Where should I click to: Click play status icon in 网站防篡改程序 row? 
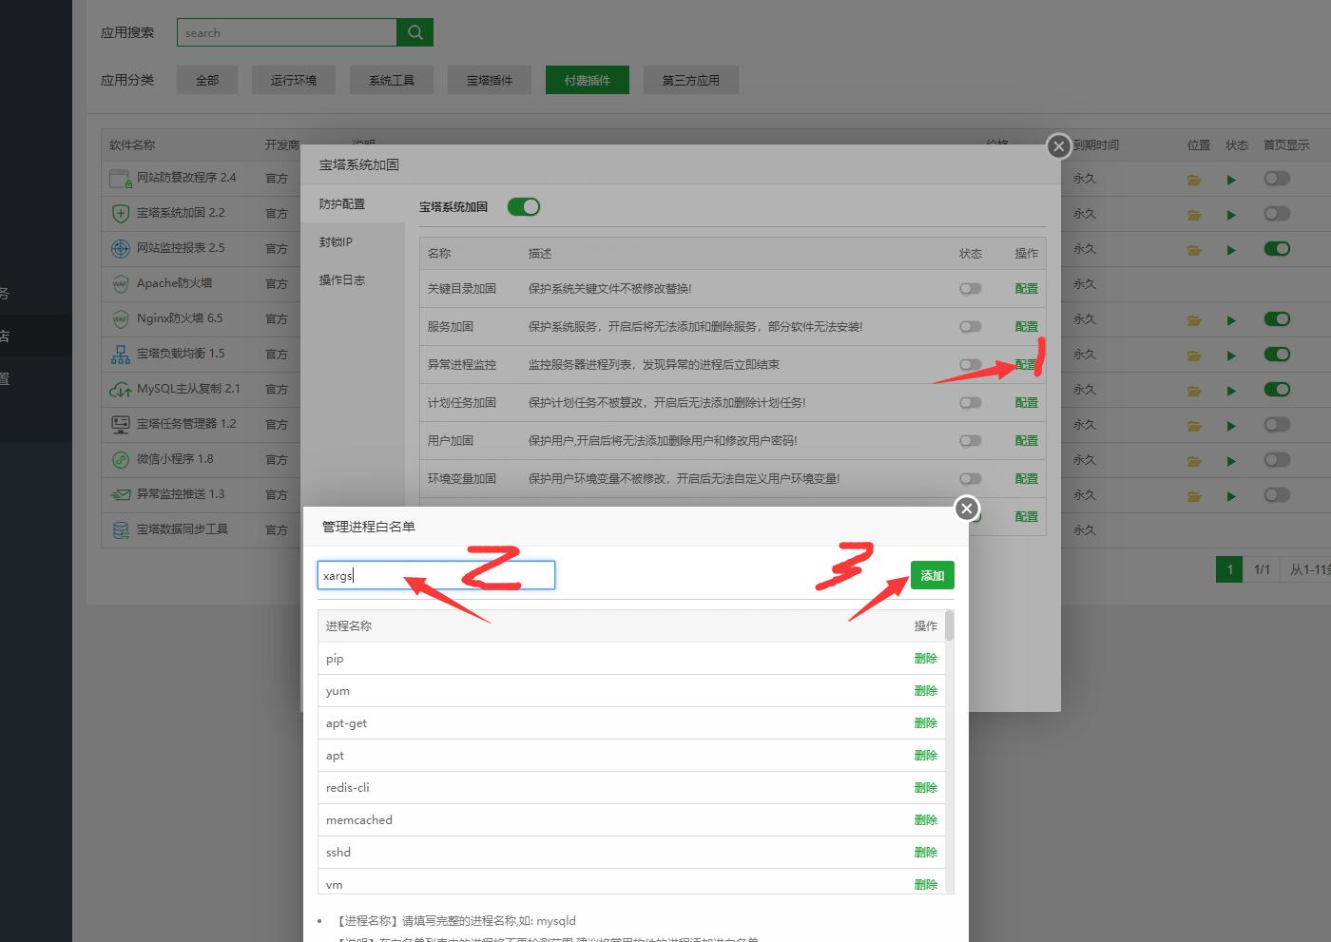click(x=1231, y=180)
